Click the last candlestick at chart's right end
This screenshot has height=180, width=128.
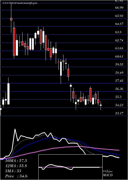coord(101,105)
